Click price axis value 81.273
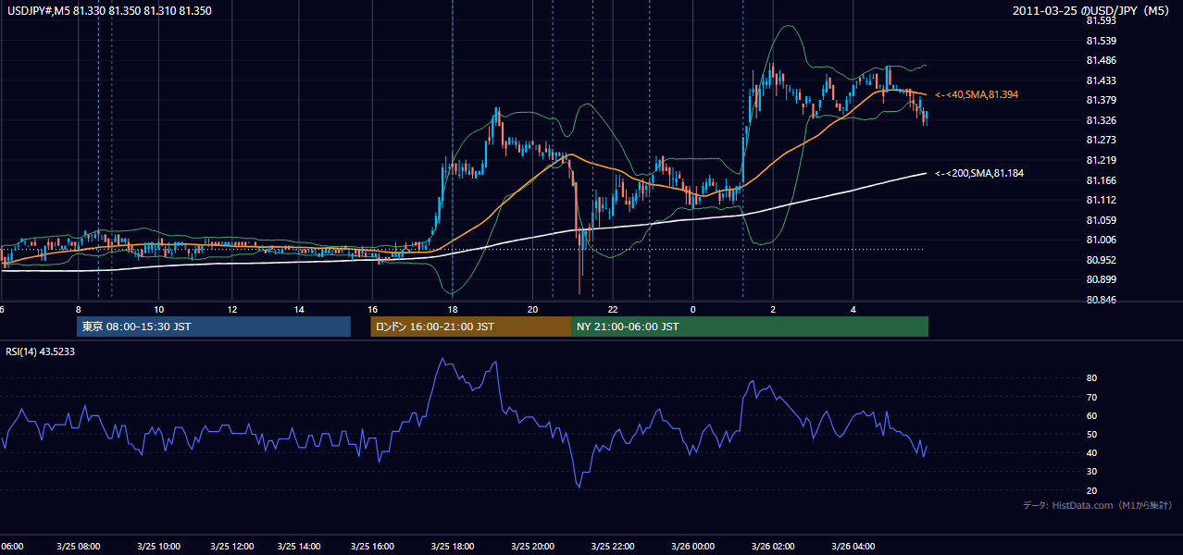Image resolution: width=1183 pixels, height=555 pixels. pyautogui.click(x=1101, y=140)
